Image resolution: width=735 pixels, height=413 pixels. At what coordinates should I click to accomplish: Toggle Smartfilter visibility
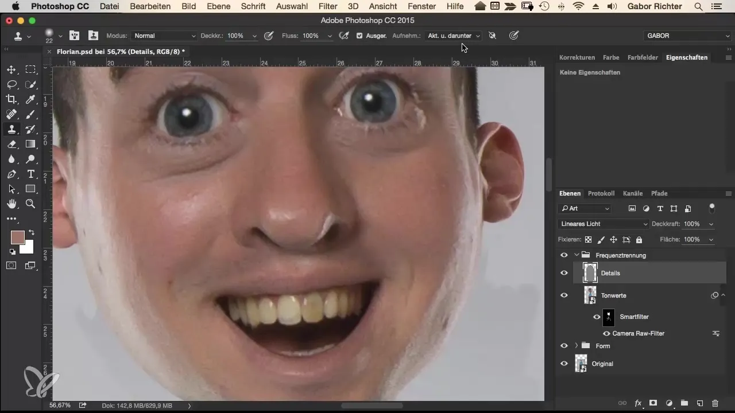597,317
